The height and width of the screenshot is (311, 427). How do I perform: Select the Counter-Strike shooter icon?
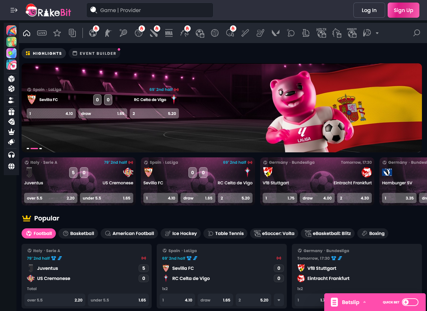pos(108,33)
